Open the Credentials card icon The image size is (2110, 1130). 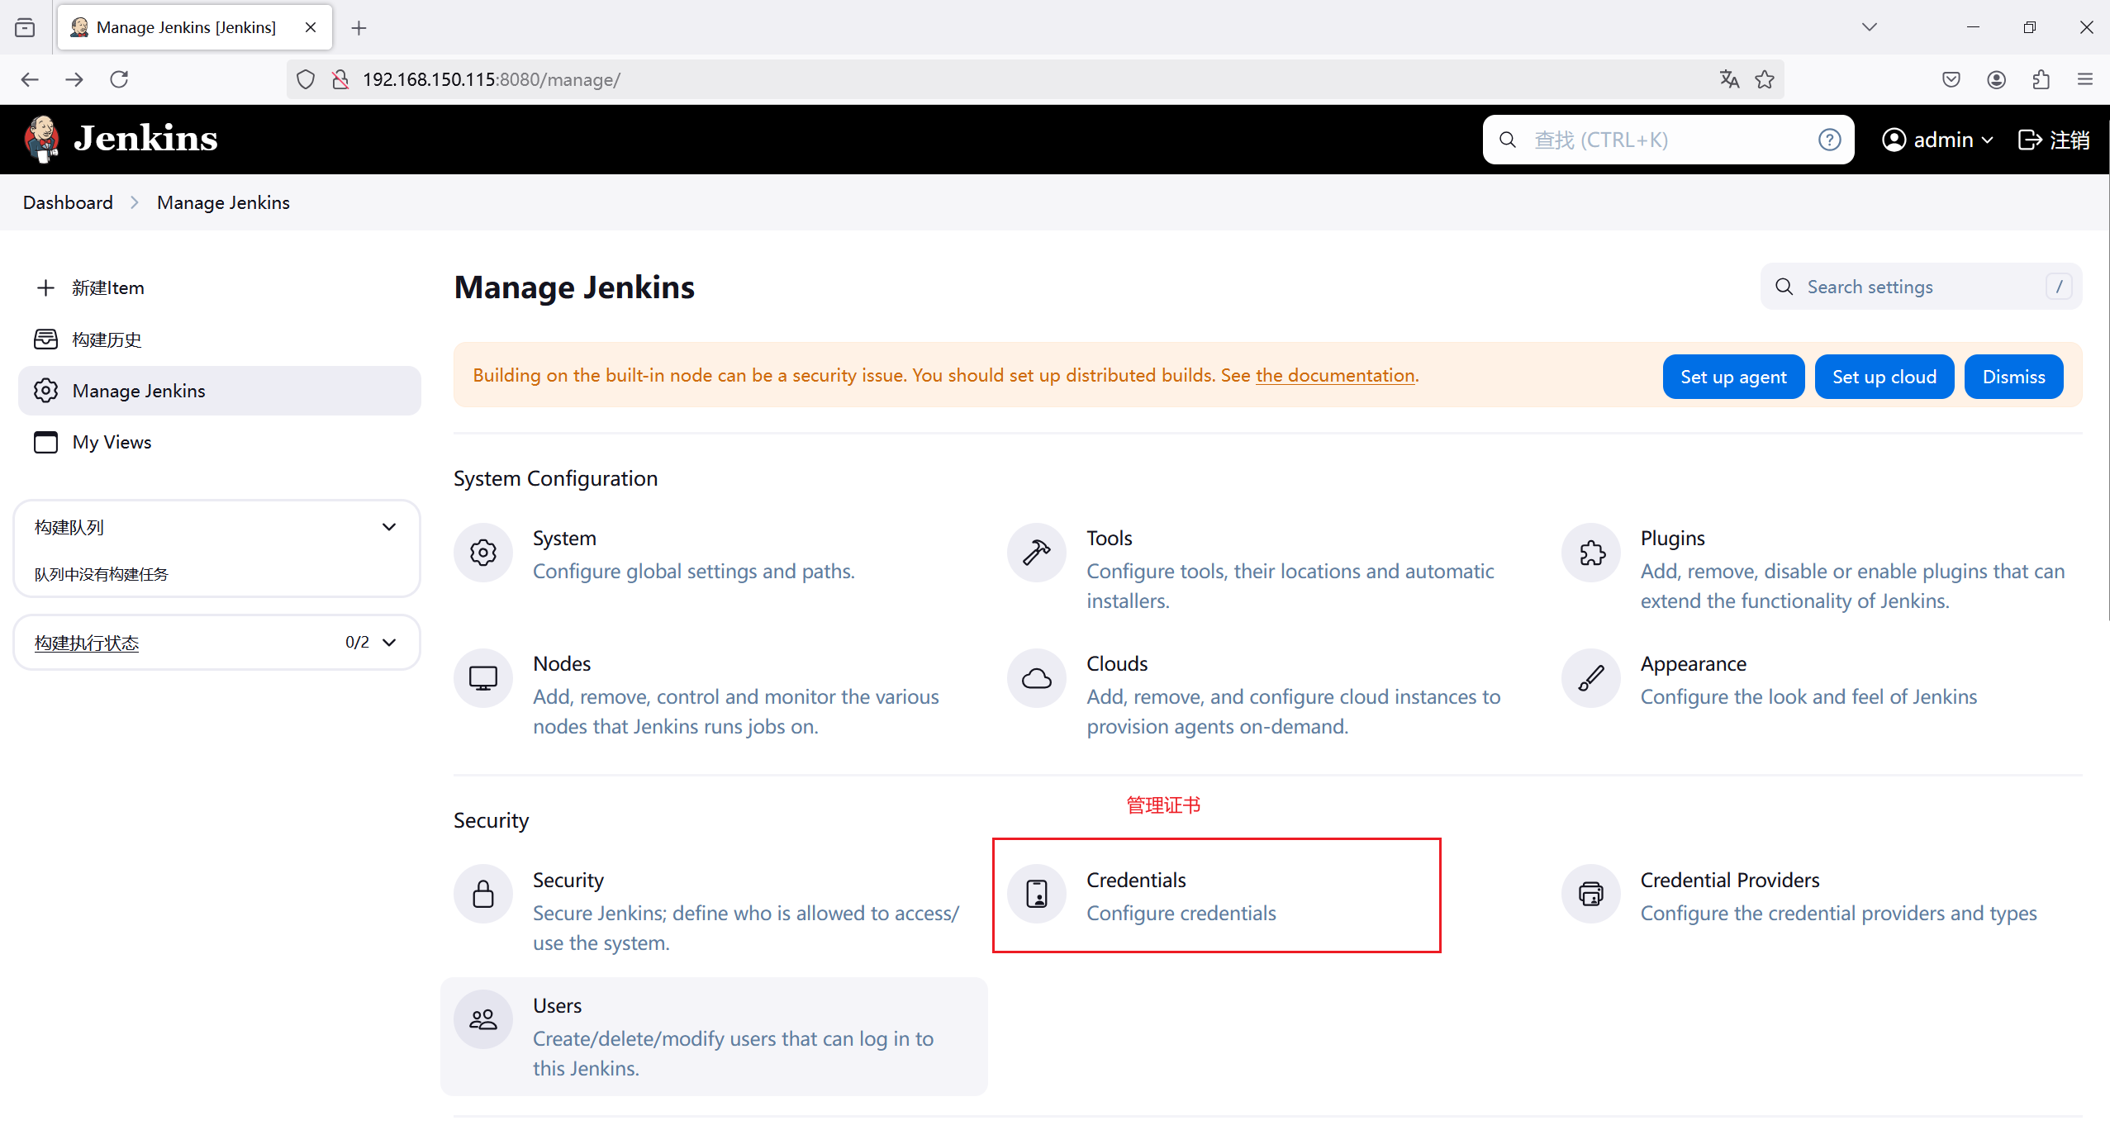[1037, 894]
